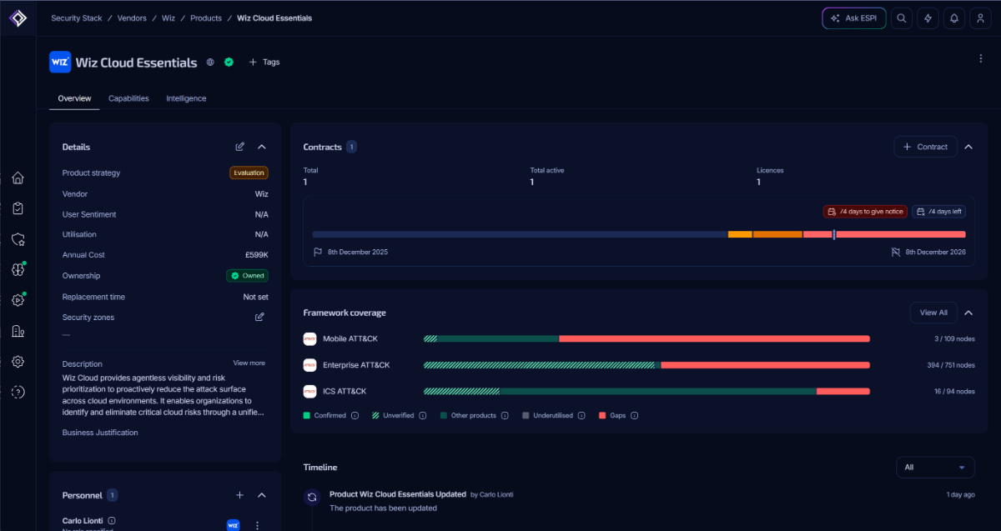The width and height of the screenshot is (1001, 531).
Task: Open the building location sidebar icon
Action: point(18,331)
